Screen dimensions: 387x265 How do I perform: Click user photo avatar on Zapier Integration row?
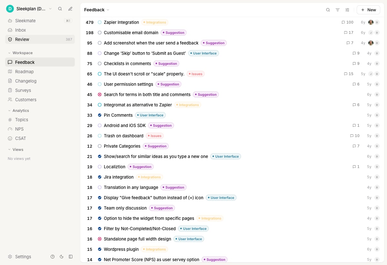[x=371, y=22]
